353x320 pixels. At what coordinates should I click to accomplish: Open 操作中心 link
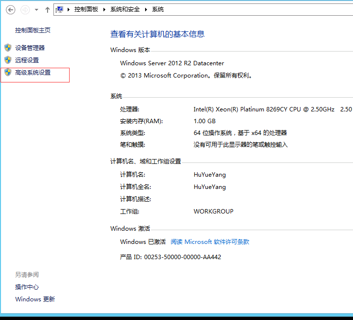click(27, 287)
